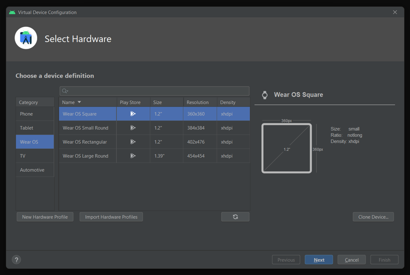Sort by the Play Store column header
The height and width of the screenshot is (275, 410).
[x=133, y=102]
